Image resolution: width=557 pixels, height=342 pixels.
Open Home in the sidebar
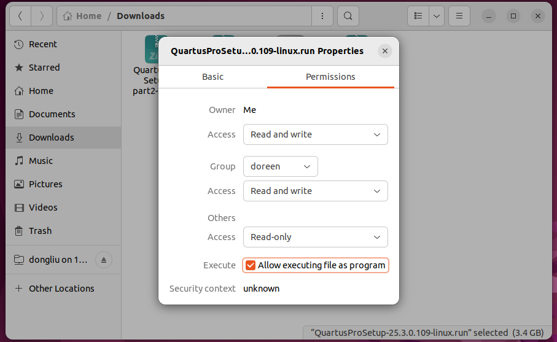(63, 91)
